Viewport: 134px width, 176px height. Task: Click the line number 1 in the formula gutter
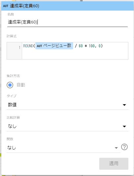[x=20, y=48]
